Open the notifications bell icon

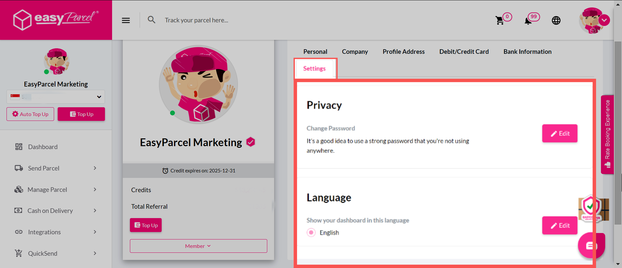528,21
